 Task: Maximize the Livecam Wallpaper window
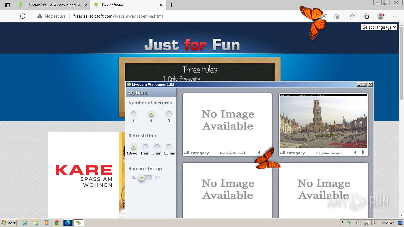click(365, 84)
